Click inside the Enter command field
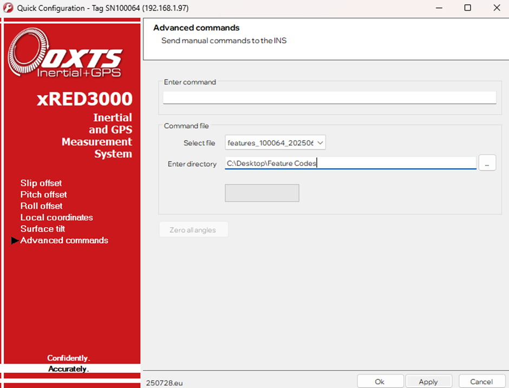Image resolution: width=509 pixels, height=388 pixels. [x=329, y=97]
